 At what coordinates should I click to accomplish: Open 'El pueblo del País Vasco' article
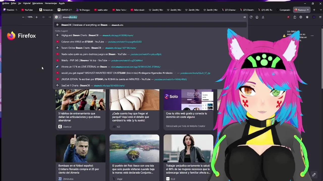[134, 158]
